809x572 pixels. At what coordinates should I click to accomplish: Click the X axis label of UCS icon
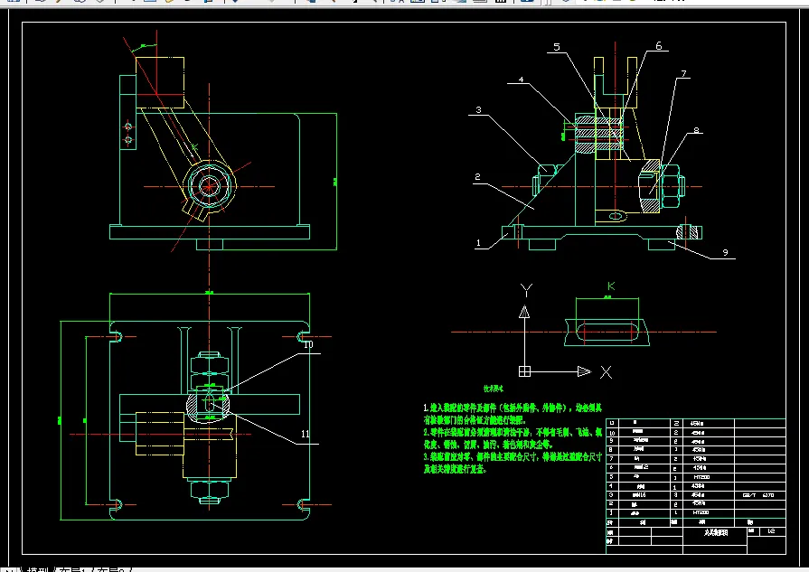coord(606,372)
